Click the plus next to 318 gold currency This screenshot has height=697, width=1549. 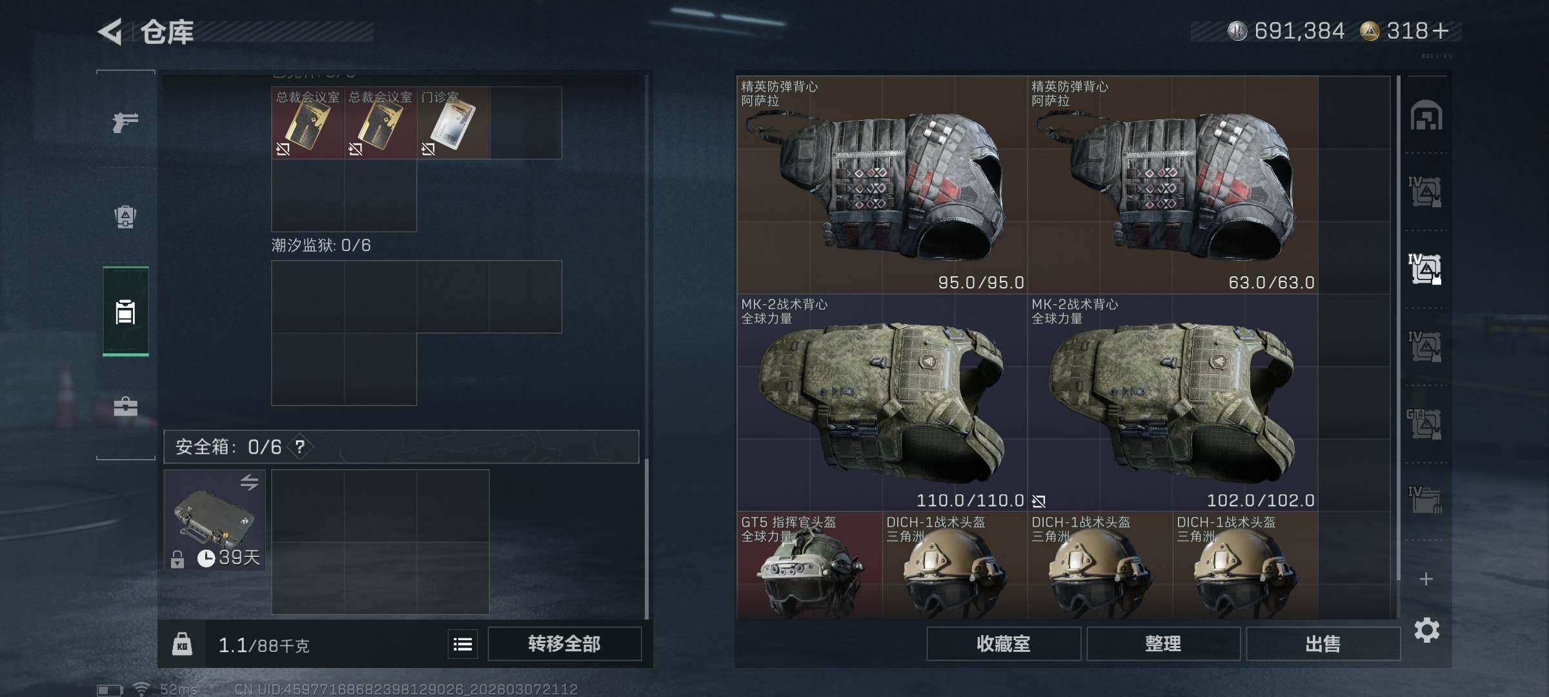(x=1441, y=31)
